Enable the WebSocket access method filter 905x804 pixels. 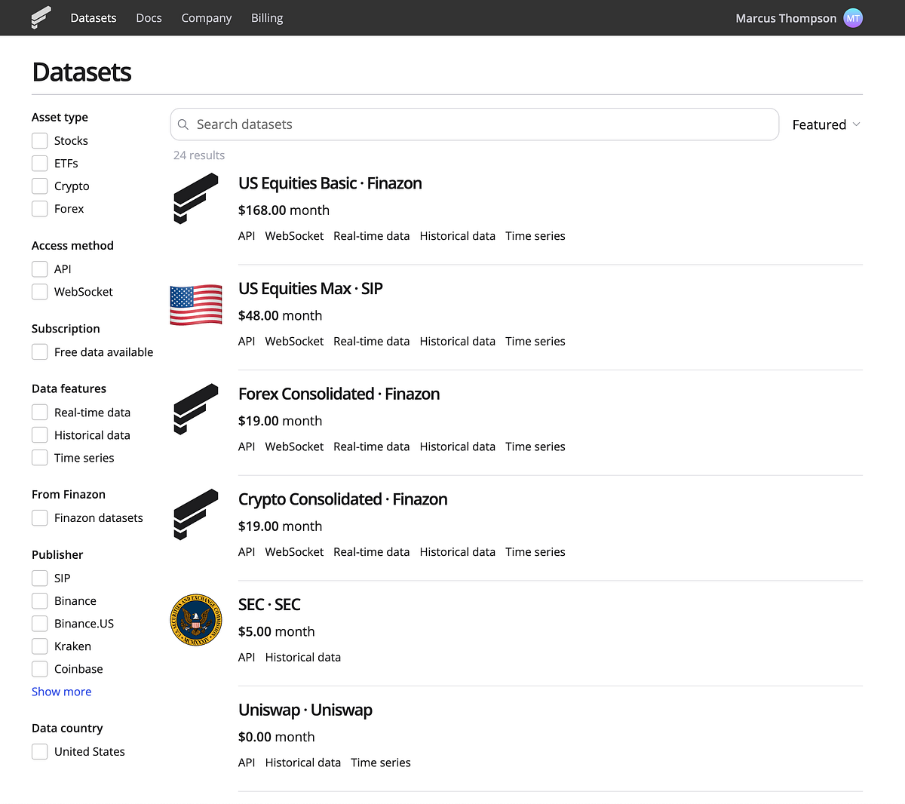[x=39, y=292]
